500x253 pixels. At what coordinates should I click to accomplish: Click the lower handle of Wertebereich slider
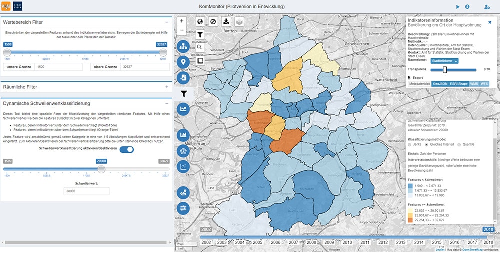coord(7,52)
